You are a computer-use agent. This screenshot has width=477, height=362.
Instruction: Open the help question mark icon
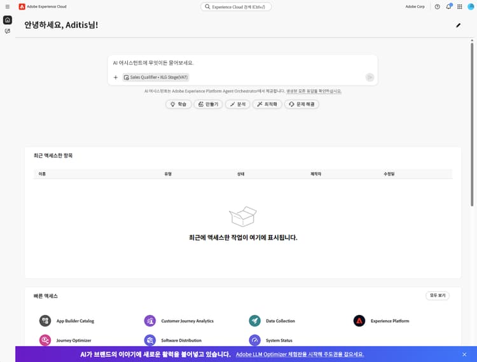pyautogui.click(x=437, y=7)
